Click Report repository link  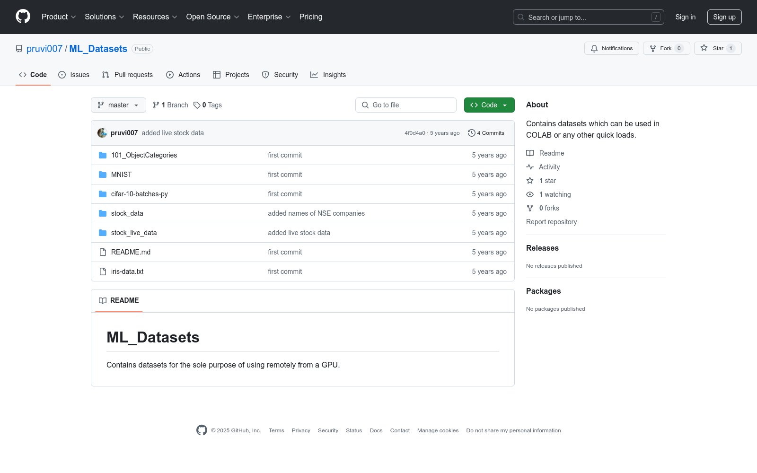pos(552,222)
